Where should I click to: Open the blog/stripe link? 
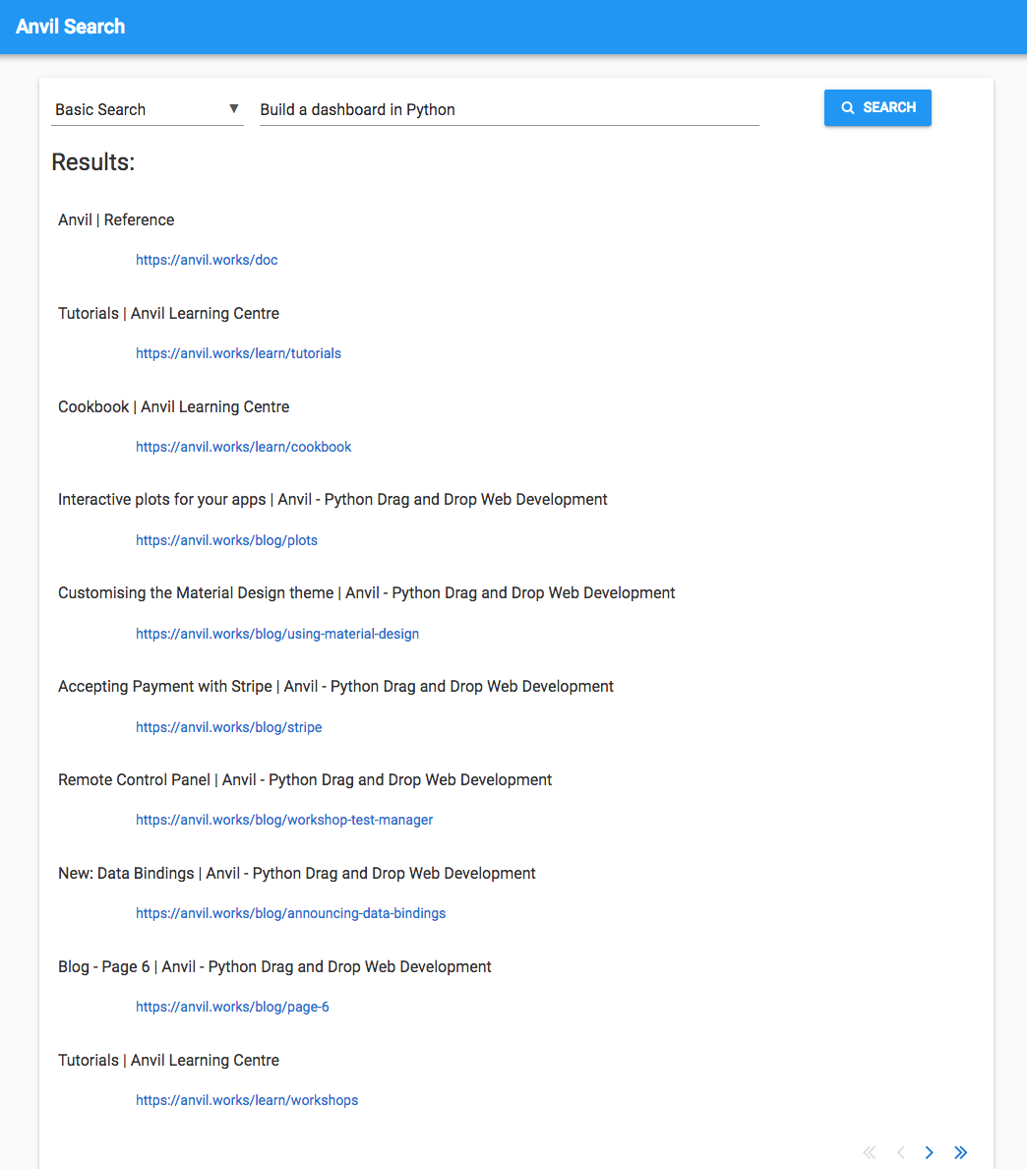point(228,727)
